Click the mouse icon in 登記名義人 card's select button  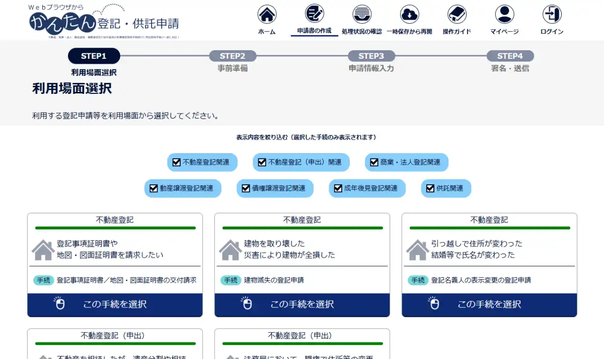(434, 303)
